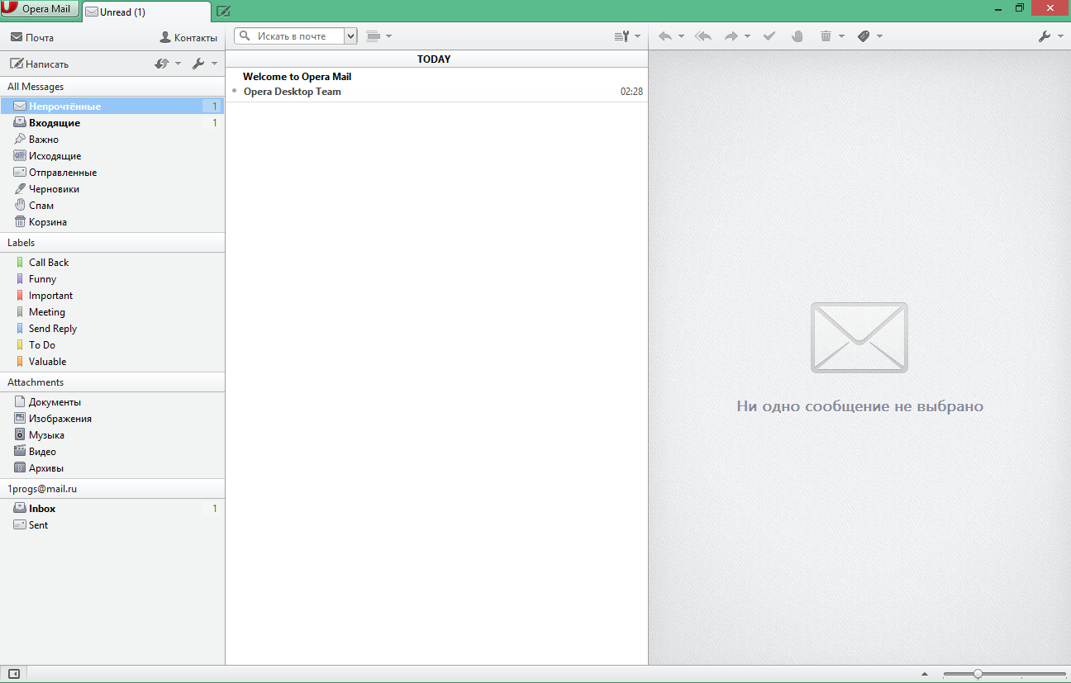
Task: Restore down the Opera Mail window
Action: (1020, 8)
